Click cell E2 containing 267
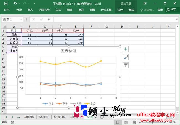 click(x=76, y=35)
